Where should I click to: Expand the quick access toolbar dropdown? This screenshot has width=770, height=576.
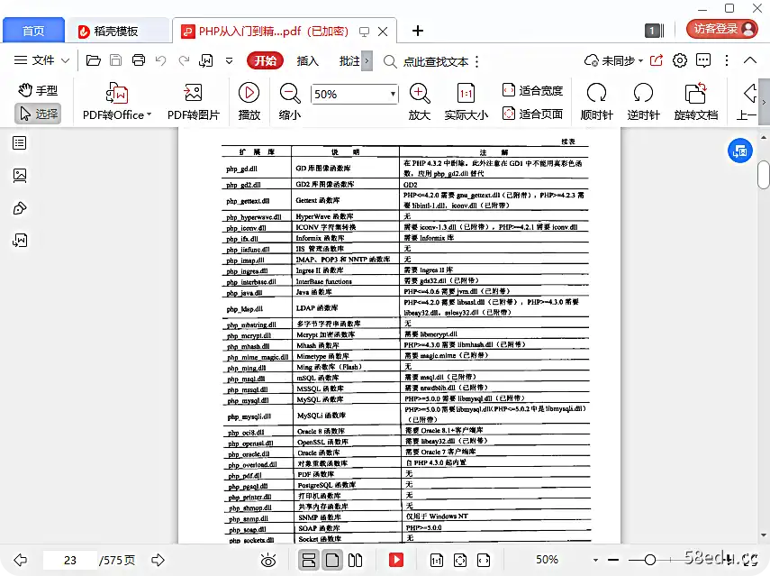tap(229, 61)
